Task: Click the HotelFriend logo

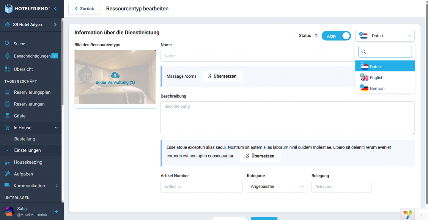Action: pyautogui.click(x=27, y=9)
